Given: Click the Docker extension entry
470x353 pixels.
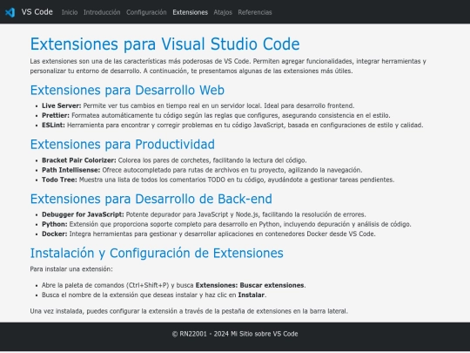Looking at the screenshot, I should [209, 234].
